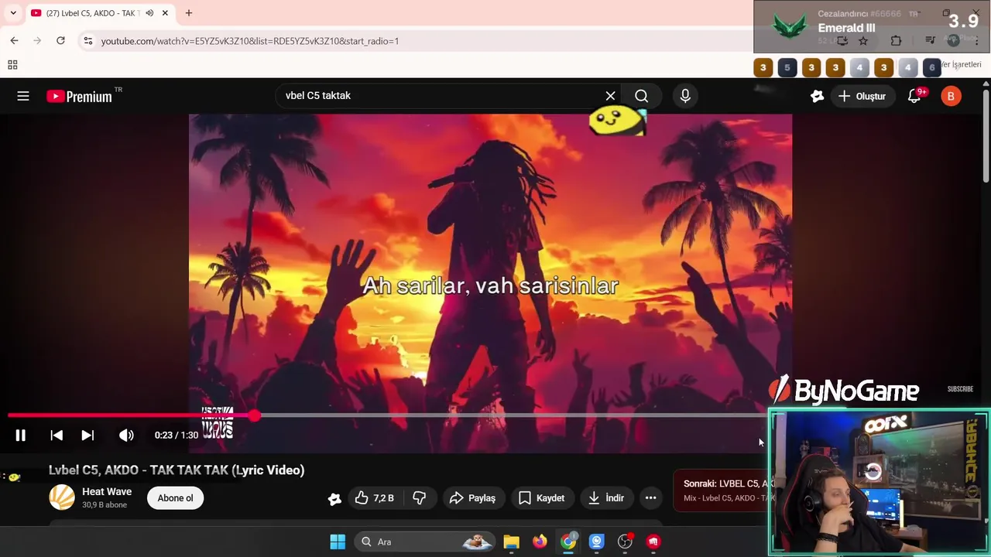Click the sparkle icon left of the like button
Screen dimensions: 991x557
pos(334,499)
